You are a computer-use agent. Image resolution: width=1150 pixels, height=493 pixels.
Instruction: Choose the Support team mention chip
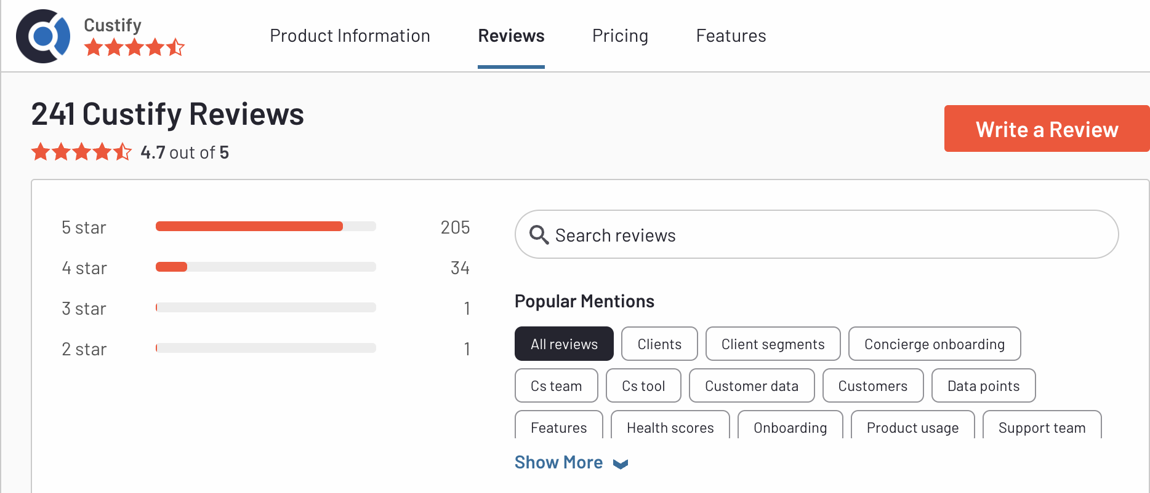coord(1042,425)
